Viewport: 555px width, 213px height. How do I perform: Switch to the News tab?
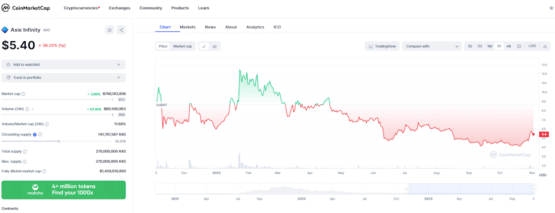(x=210, y=27)
